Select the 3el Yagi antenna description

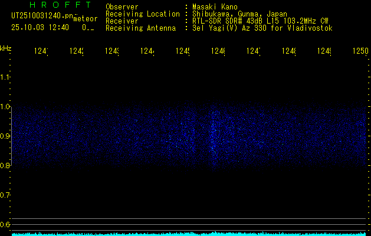[x=262, y=28]
